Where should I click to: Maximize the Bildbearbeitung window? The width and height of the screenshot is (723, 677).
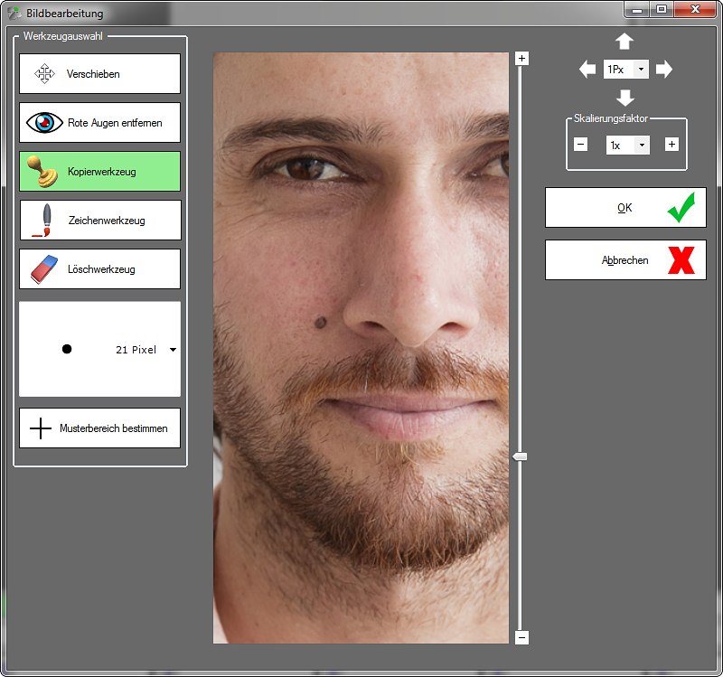point(662,9)
